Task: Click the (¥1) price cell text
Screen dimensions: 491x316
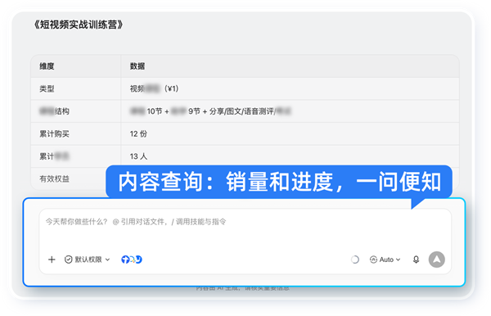Action: pyautogui.click(x=171, y=88)
